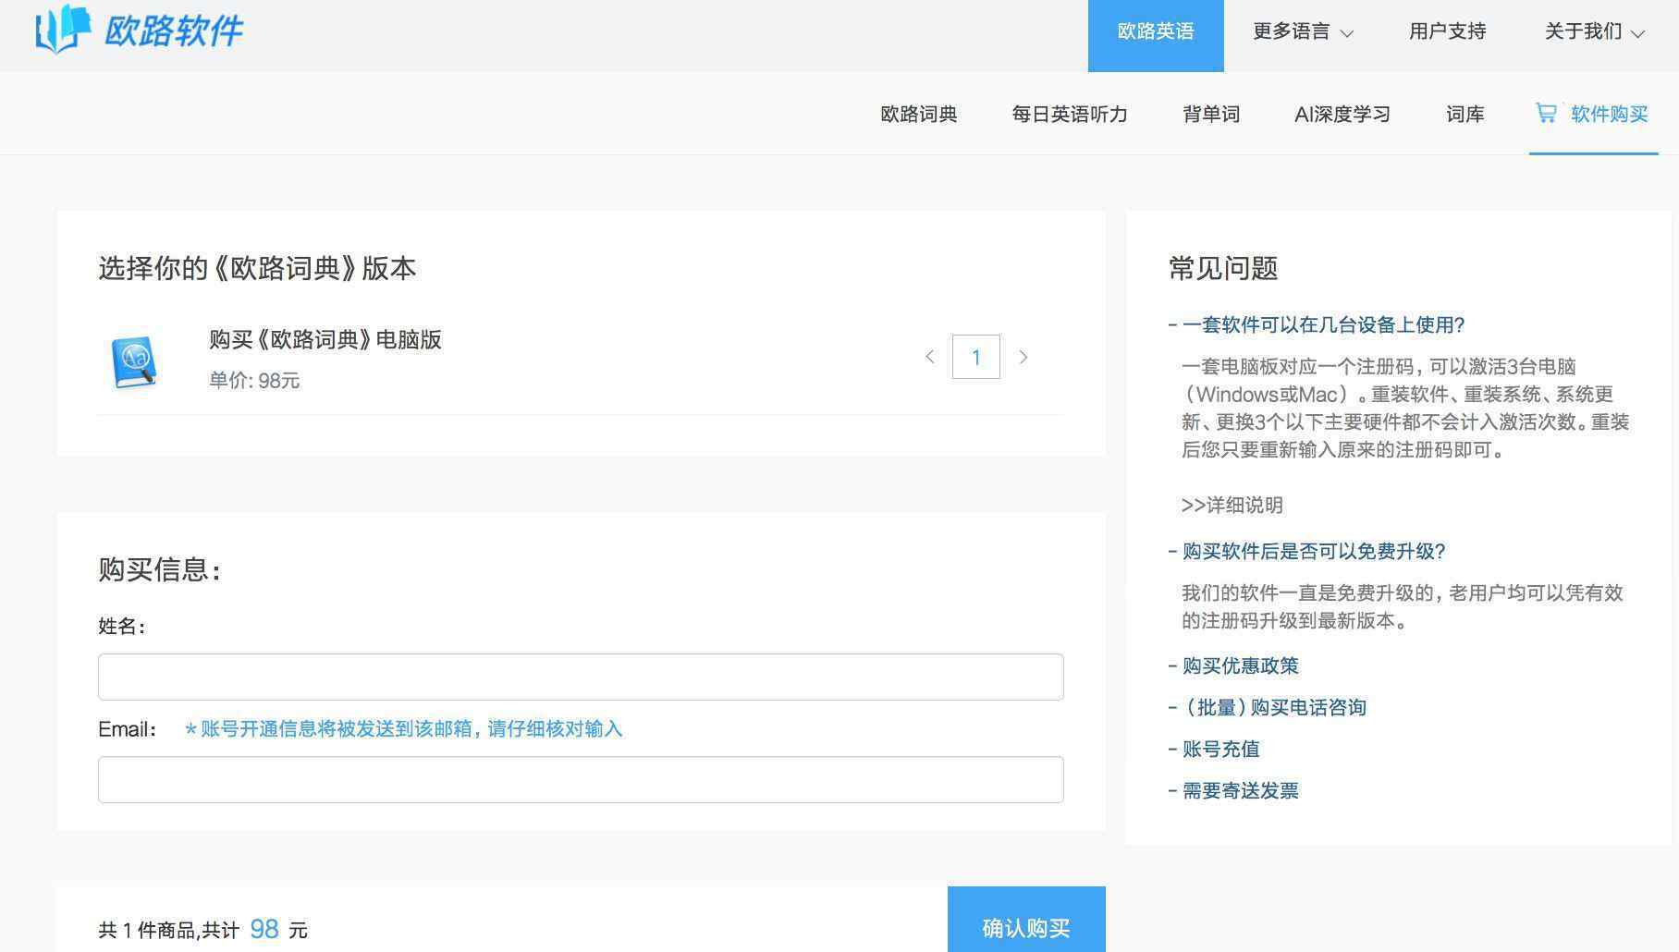Open the >>详细说明 link
The height and width of the screenshot is (952, 1679).
(1232, 505)
